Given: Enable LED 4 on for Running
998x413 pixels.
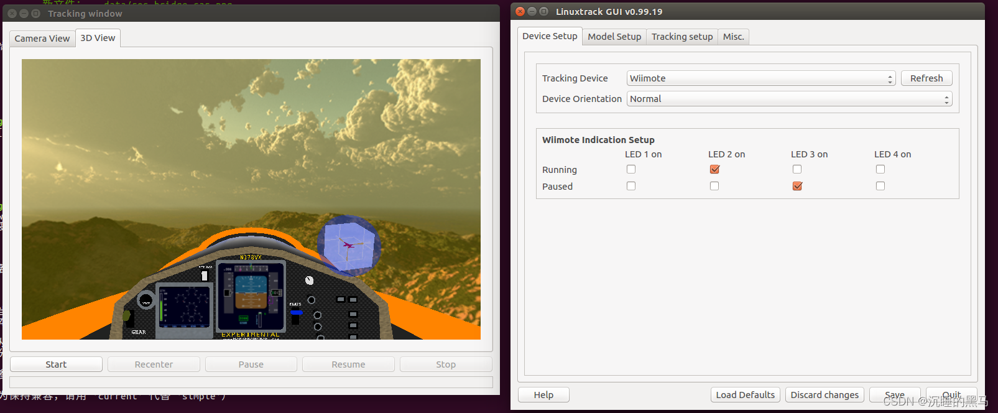Looking at the screenshot, I should [x=880, y=169].
